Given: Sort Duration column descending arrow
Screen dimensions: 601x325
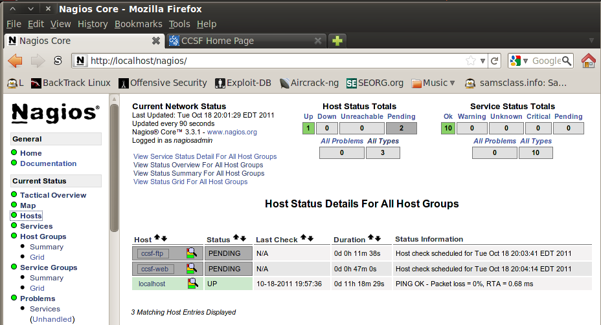Looking at the screenshot, I should 378,238.
